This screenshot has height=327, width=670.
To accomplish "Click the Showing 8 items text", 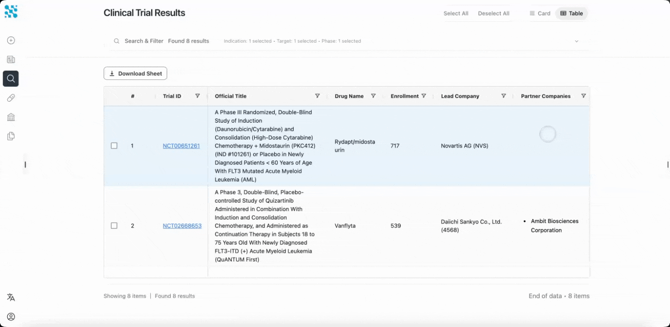I will (125, 296).
